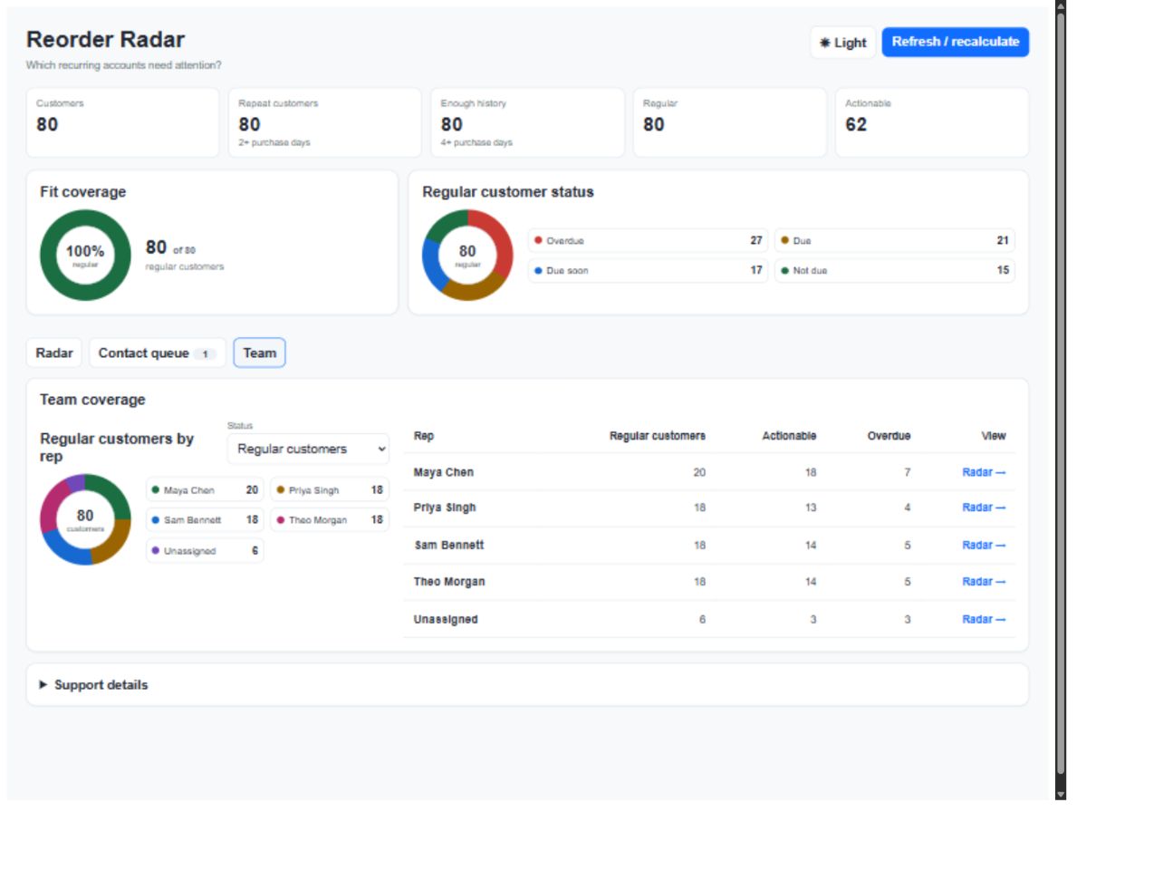Viewport: 1173px width, 880px height.
Task: Switch to the Radar tab
Action: [54, 353]
